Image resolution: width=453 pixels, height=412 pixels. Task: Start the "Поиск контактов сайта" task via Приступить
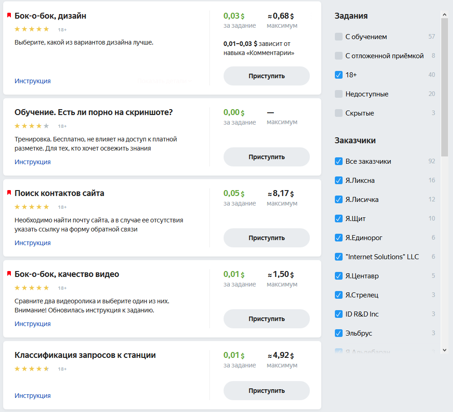[266, 238]
